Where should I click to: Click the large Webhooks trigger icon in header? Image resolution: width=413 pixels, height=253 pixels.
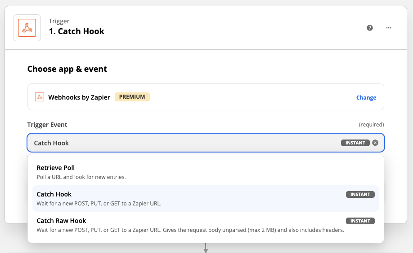pos(27,28)
